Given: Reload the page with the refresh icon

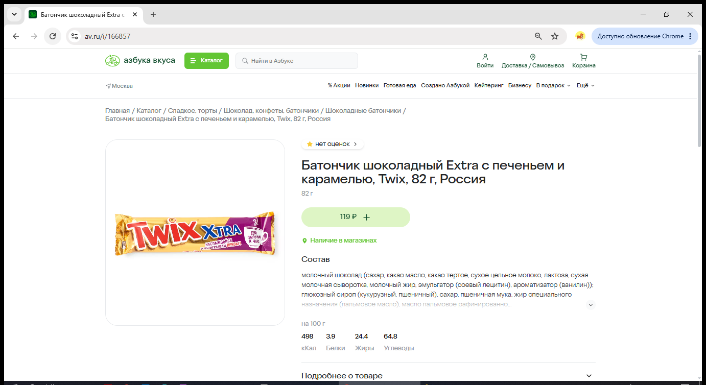Looking at the screenshot, I should (52, 36).
